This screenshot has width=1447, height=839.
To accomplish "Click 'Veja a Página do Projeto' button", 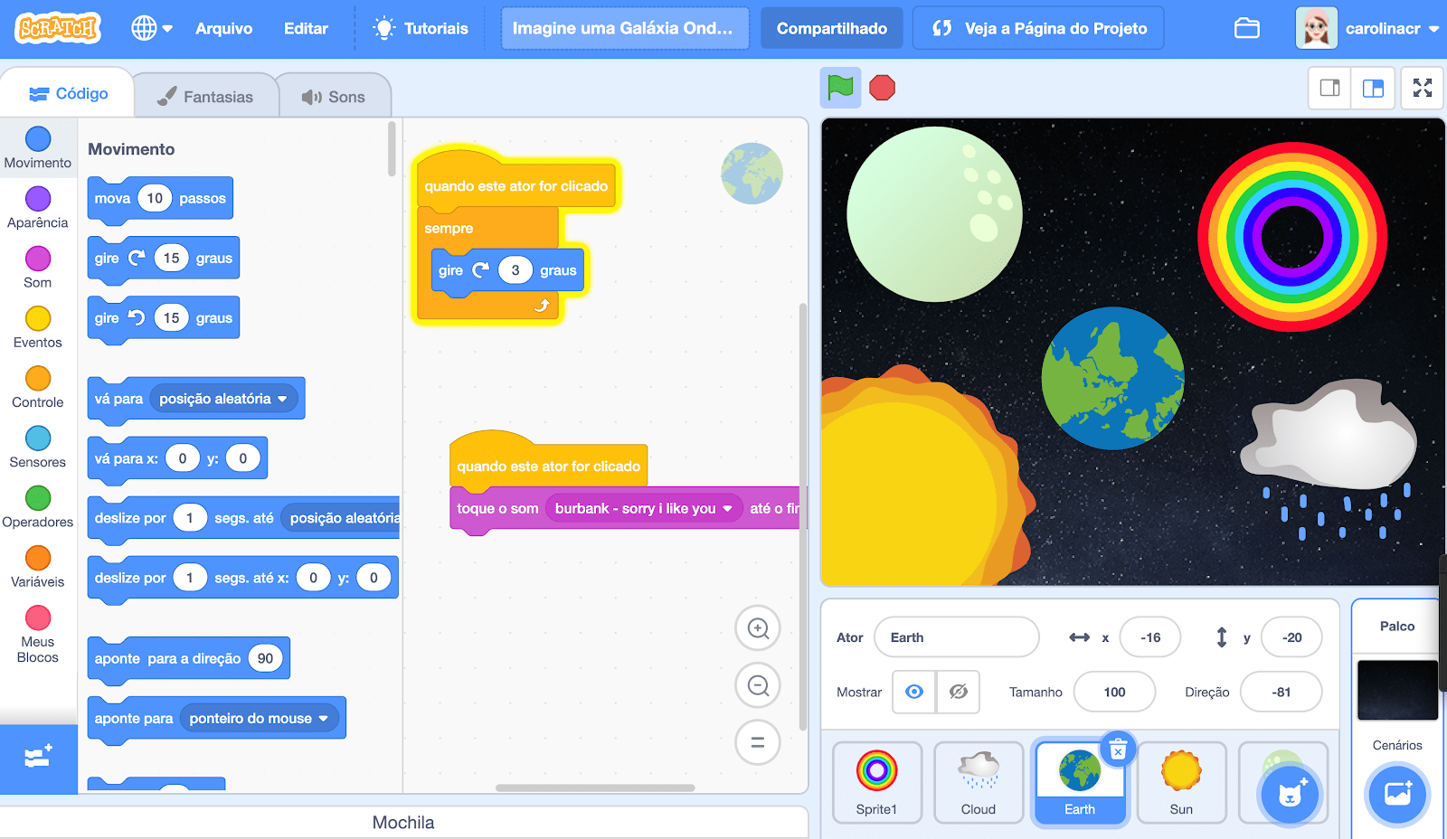I will [1038, 29].
